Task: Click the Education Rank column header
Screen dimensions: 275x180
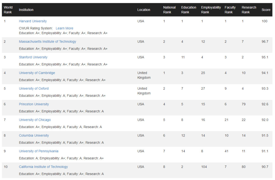Action: point(189,10)
